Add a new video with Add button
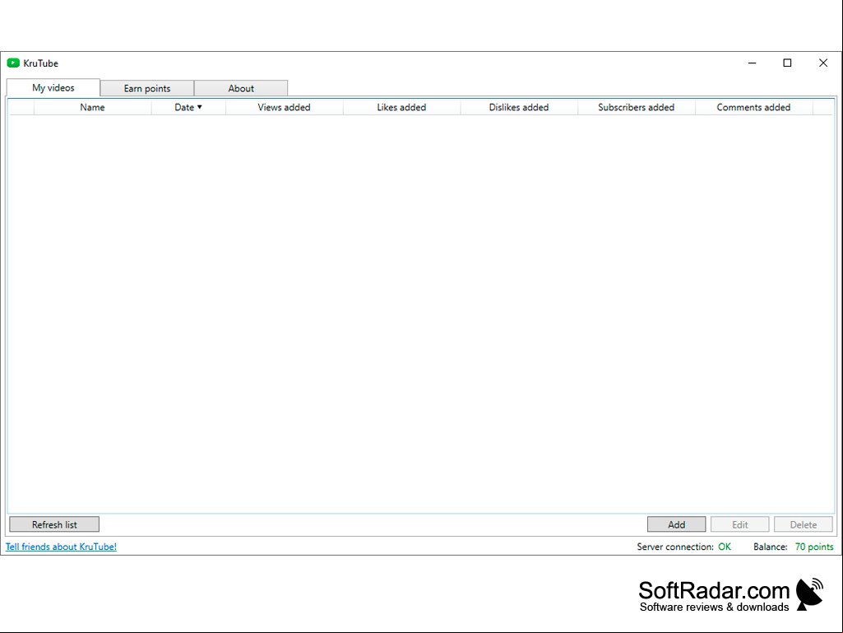Screen dimensions: 843x633 tap(676, 524)
